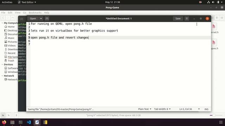Switch to Text Editor in the dock
Viewport: 225px width, 126px height.
[x=37, y=122]
